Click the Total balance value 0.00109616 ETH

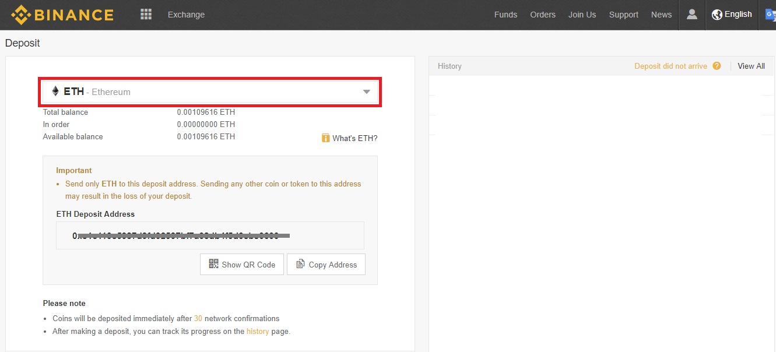point(206,112)
